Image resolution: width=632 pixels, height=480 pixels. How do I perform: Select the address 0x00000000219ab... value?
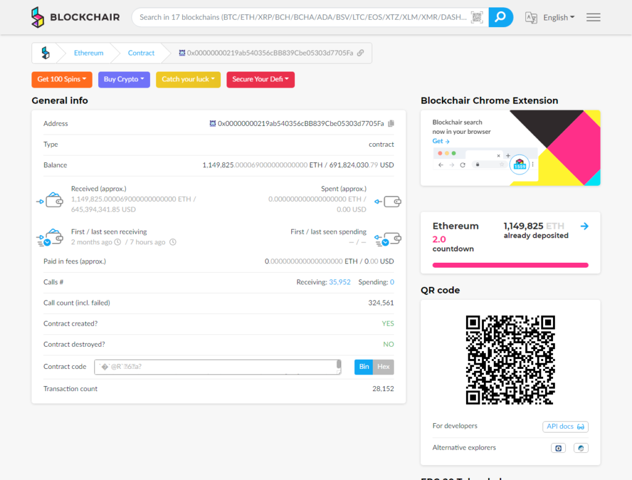pyautogui.click(x=301, y=124)
